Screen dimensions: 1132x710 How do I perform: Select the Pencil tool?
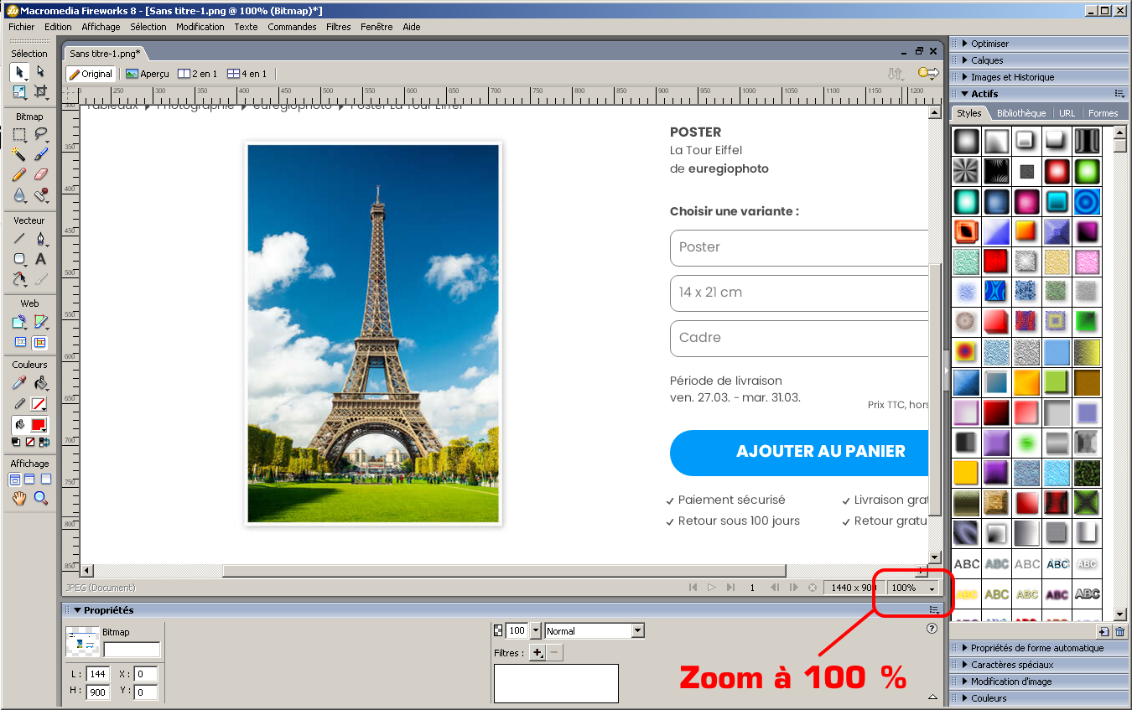pos(18,174)
